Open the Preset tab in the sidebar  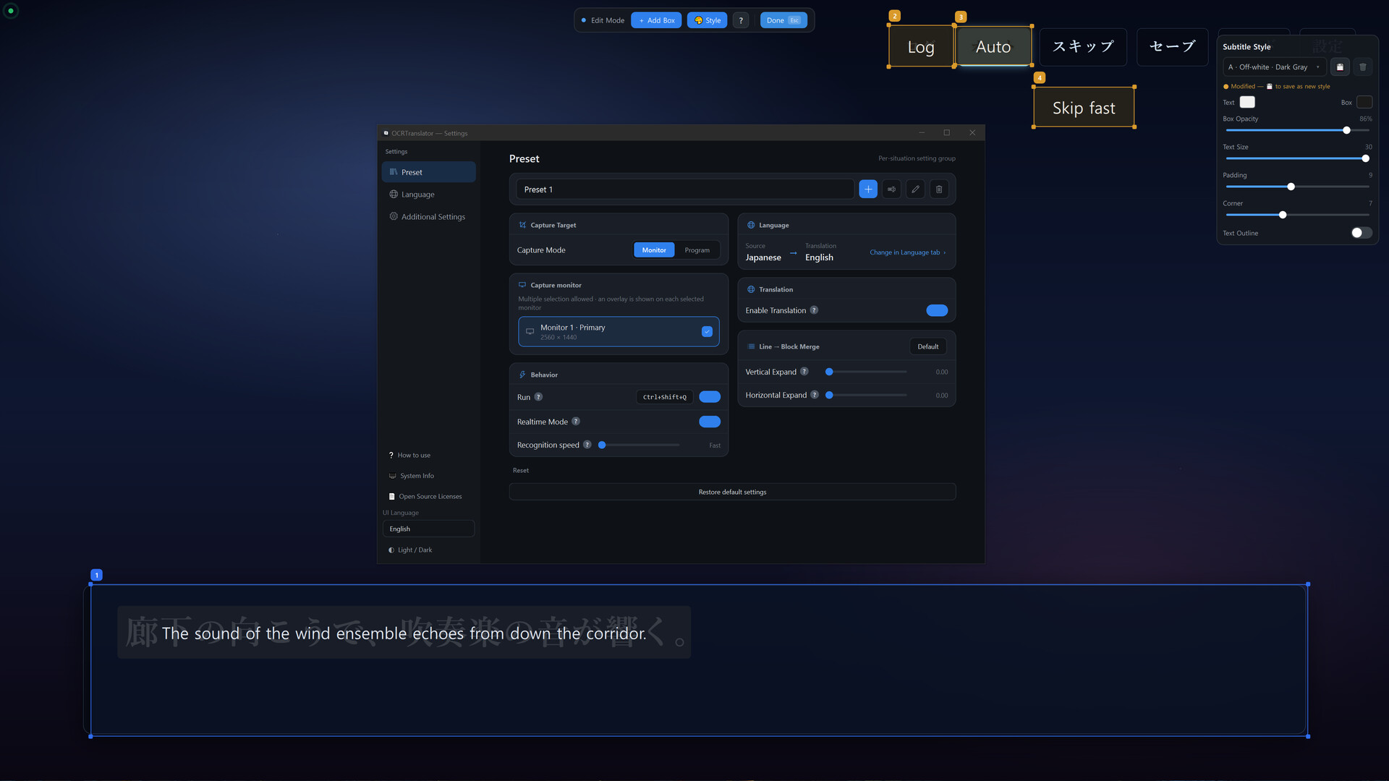[x=428, y=172]
